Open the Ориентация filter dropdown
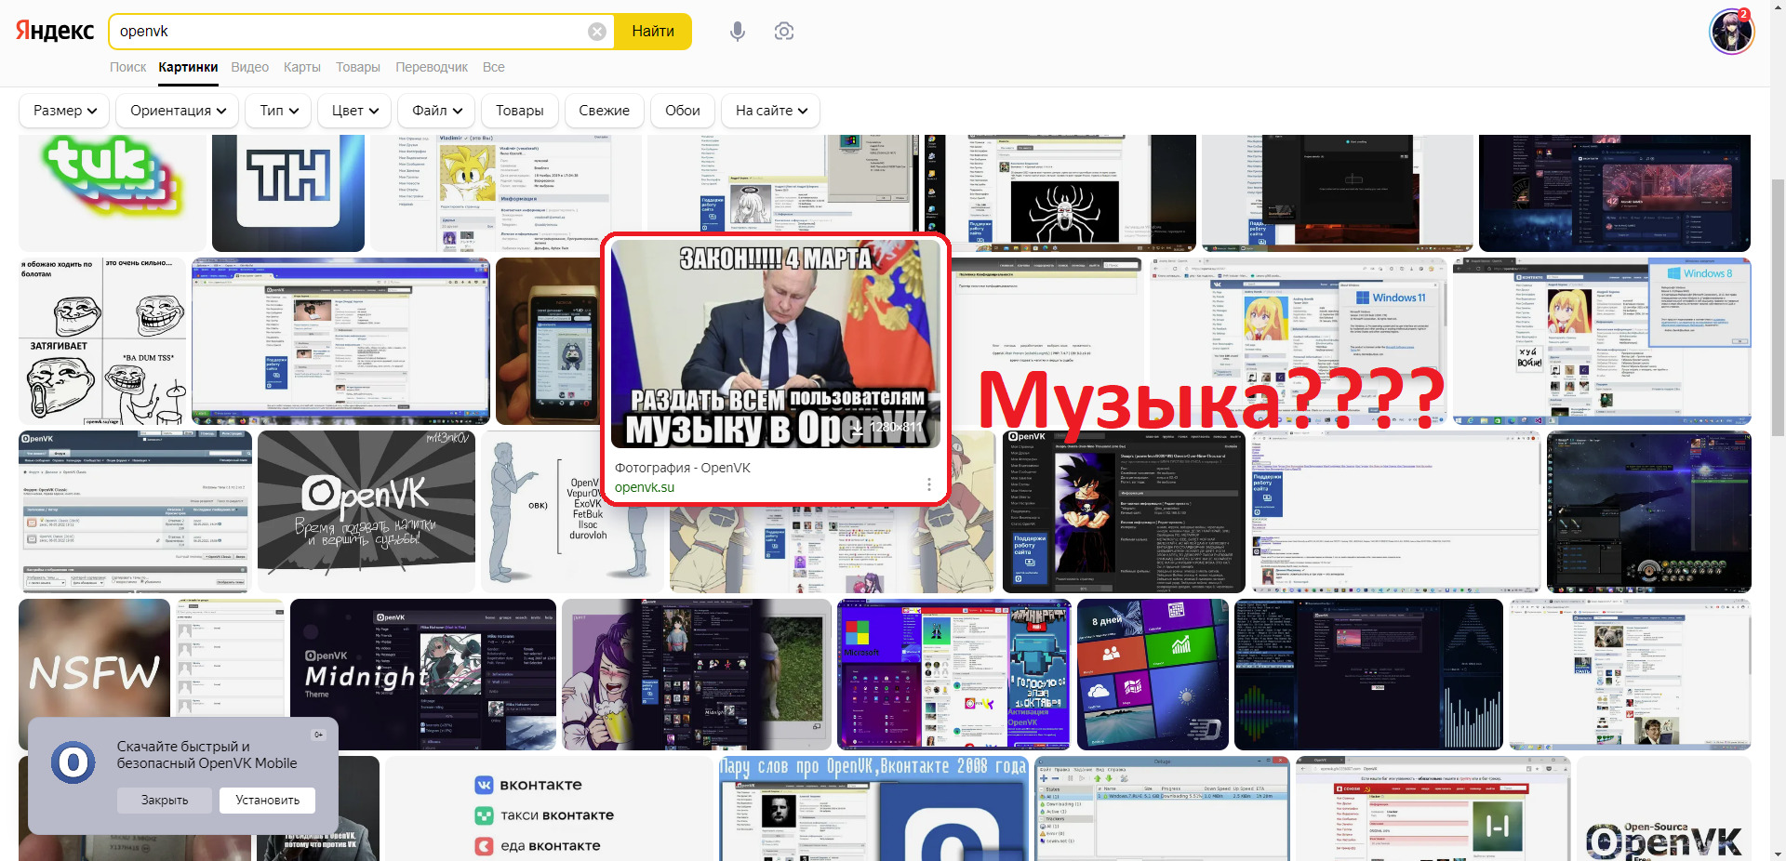 [178, 111]
